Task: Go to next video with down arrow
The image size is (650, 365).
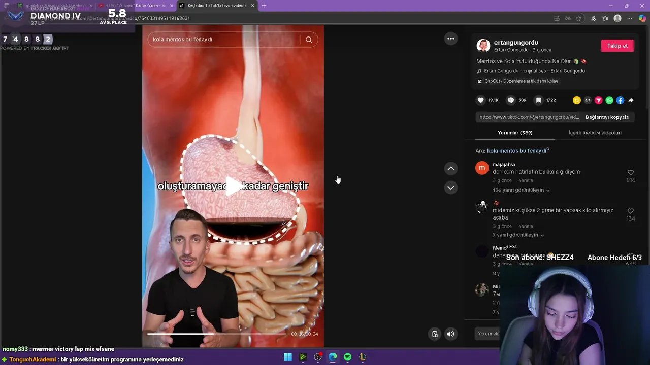Action: pos(450,188)
